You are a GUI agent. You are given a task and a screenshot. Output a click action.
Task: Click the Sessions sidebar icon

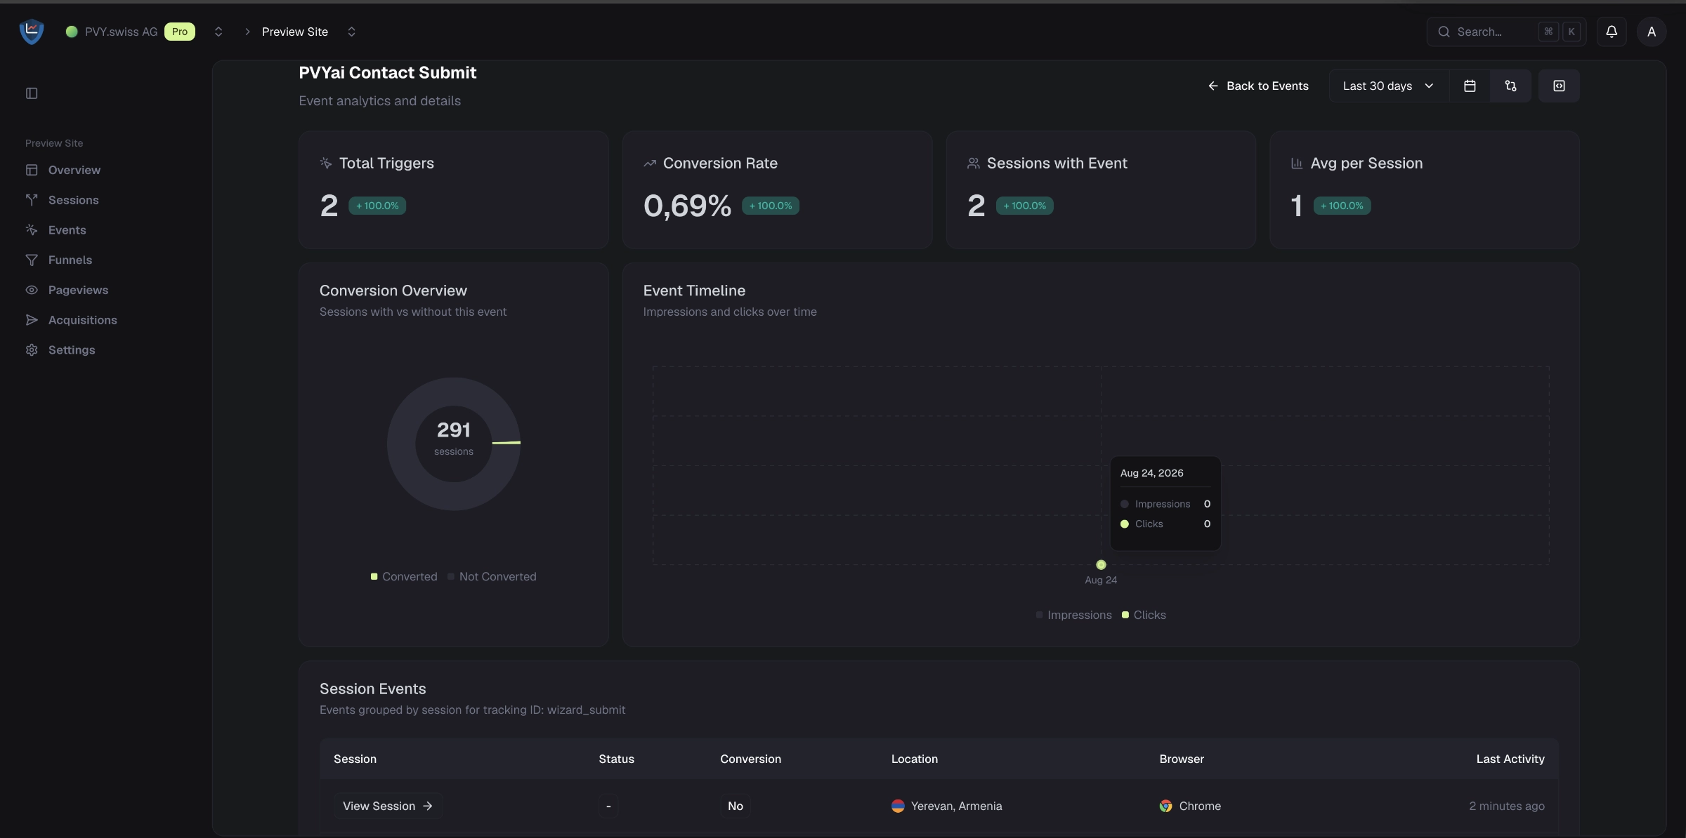point(32,200)
